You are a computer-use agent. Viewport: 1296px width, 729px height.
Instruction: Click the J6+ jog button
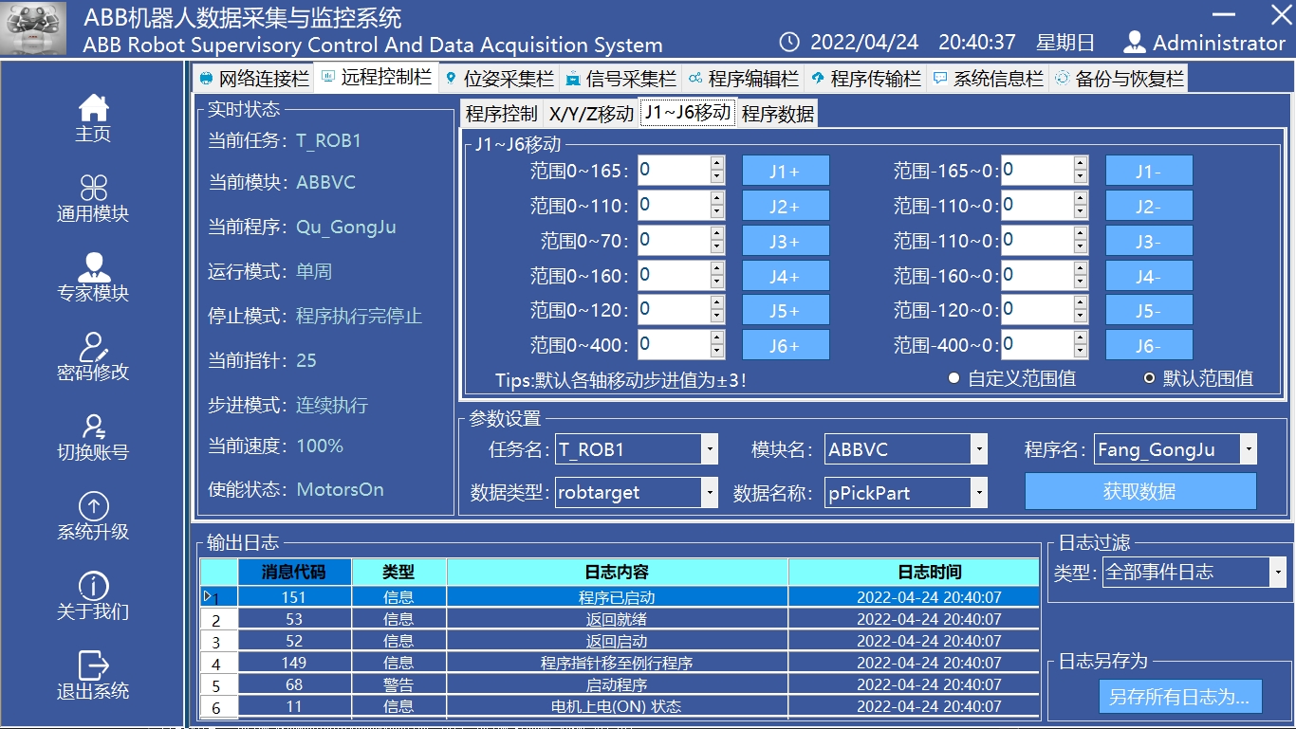click(x=786, y=345)
